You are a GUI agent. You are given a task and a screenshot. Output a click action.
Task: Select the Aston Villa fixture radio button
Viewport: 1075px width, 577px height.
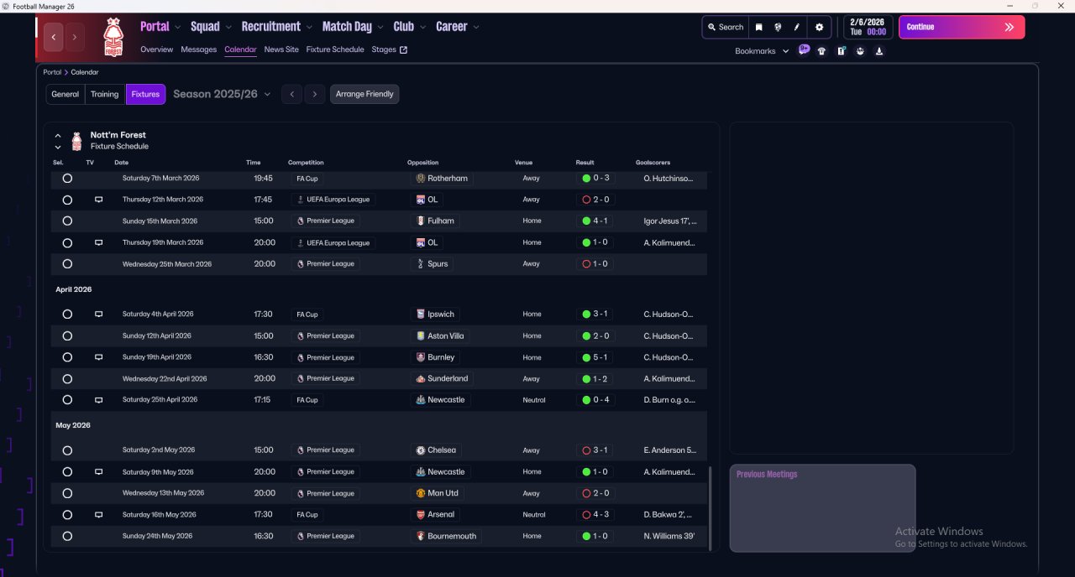click(67, 336)
